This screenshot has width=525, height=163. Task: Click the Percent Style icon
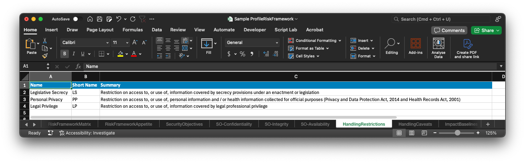click(x=242, y=54)
